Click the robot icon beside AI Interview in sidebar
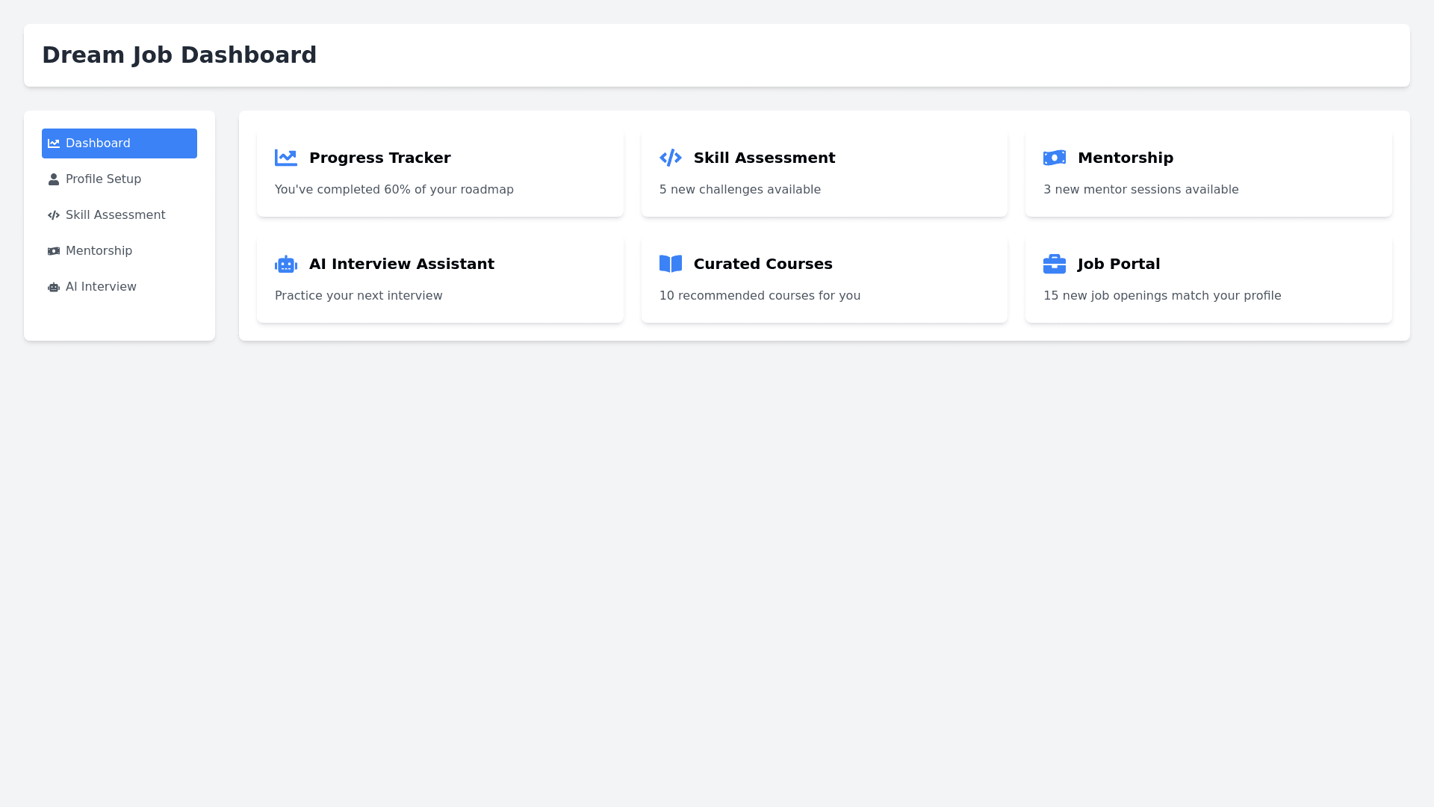The width and height of the screenshot is (1434, 807). click(x=54, y=287)
